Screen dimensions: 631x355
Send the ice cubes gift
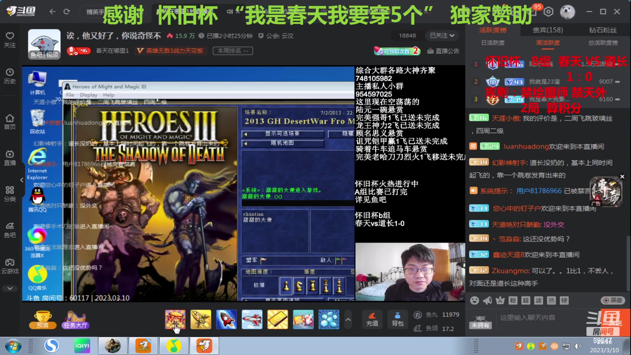[329, 319]
